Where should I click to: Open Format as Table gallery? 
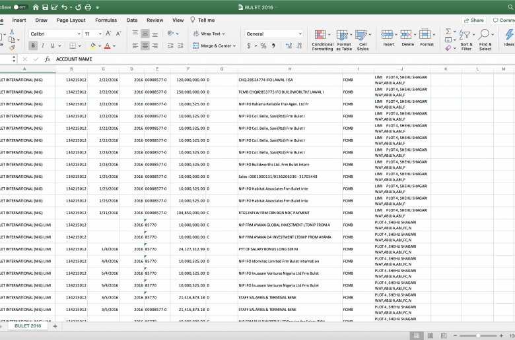[344, 40]
